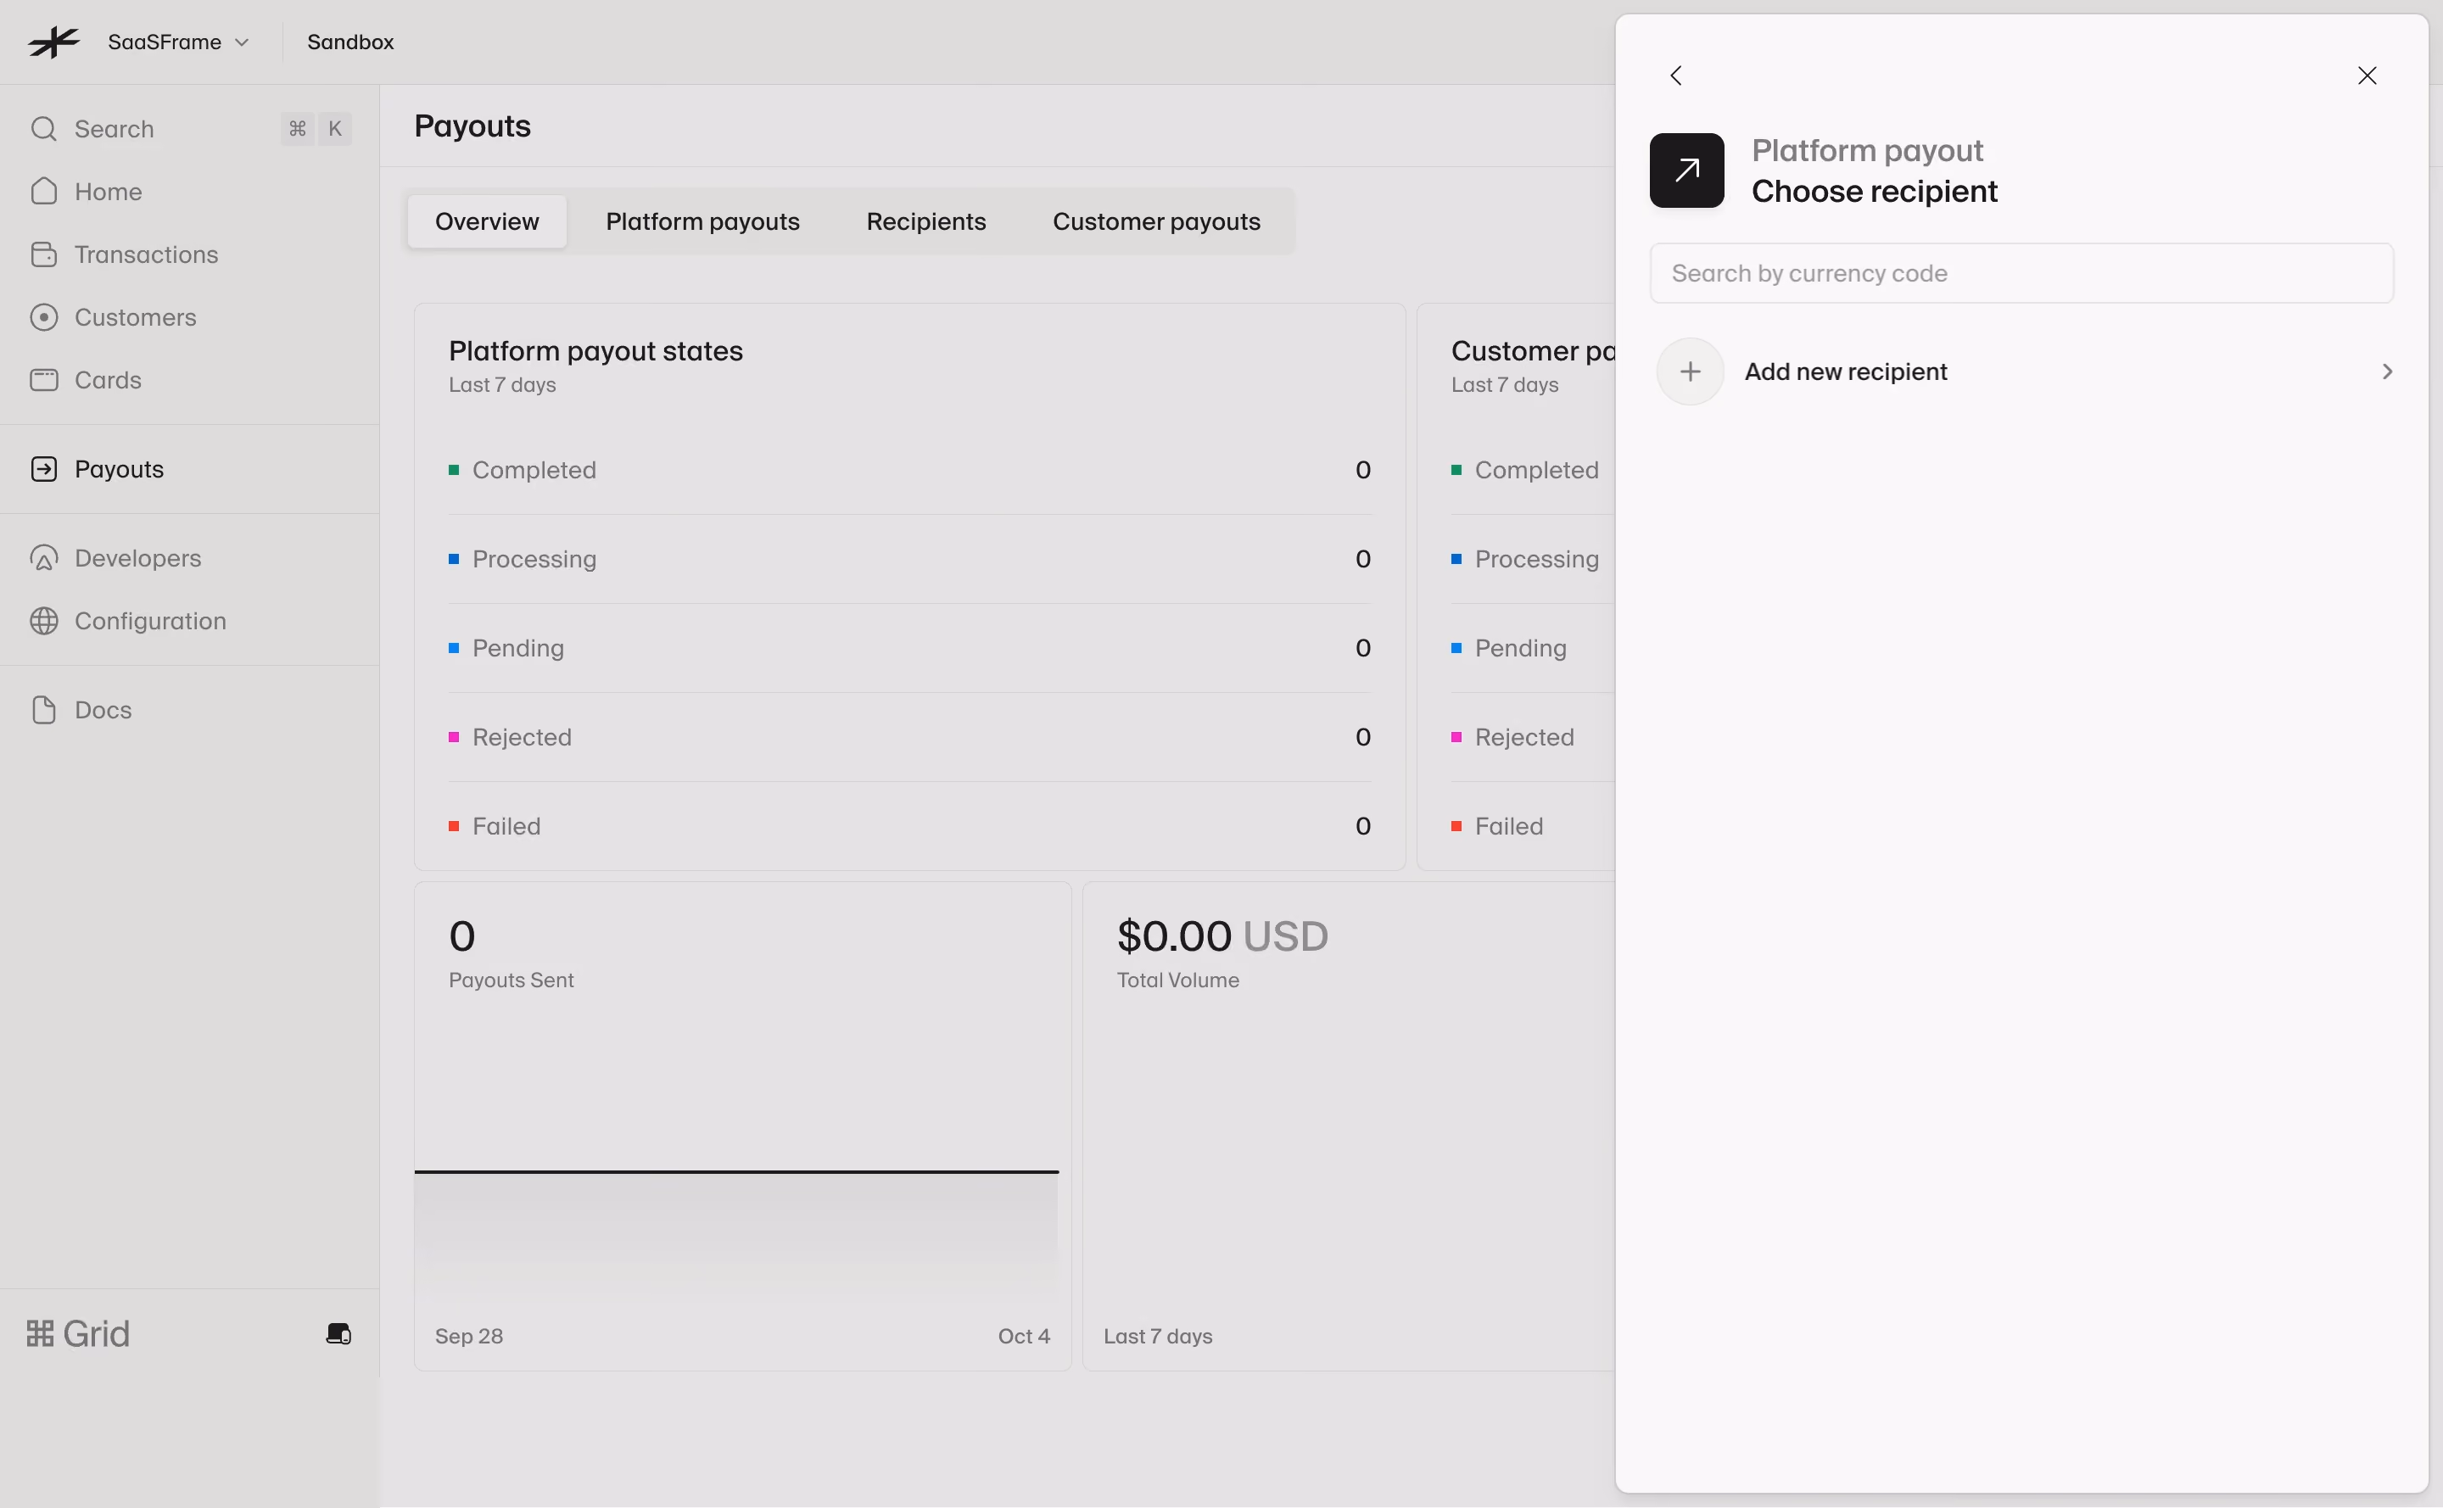Click the $0.00 USD total volume value
The image size is (2443, 1508).
pos(1222,936)
